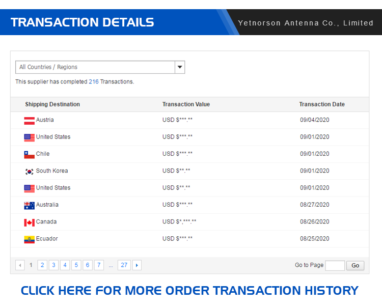
Task: Go to page 2 of transactions
Action: tap(42, 265)
